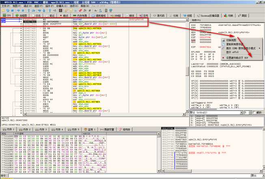Open the Debug (调试) menu
The image size is (265, 179).
tap(28, 6)
